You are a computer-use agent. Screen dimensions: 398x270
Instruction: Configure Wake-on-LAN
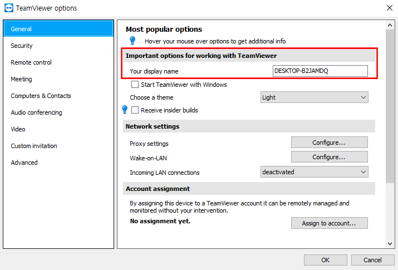click(x=329, y=157)
